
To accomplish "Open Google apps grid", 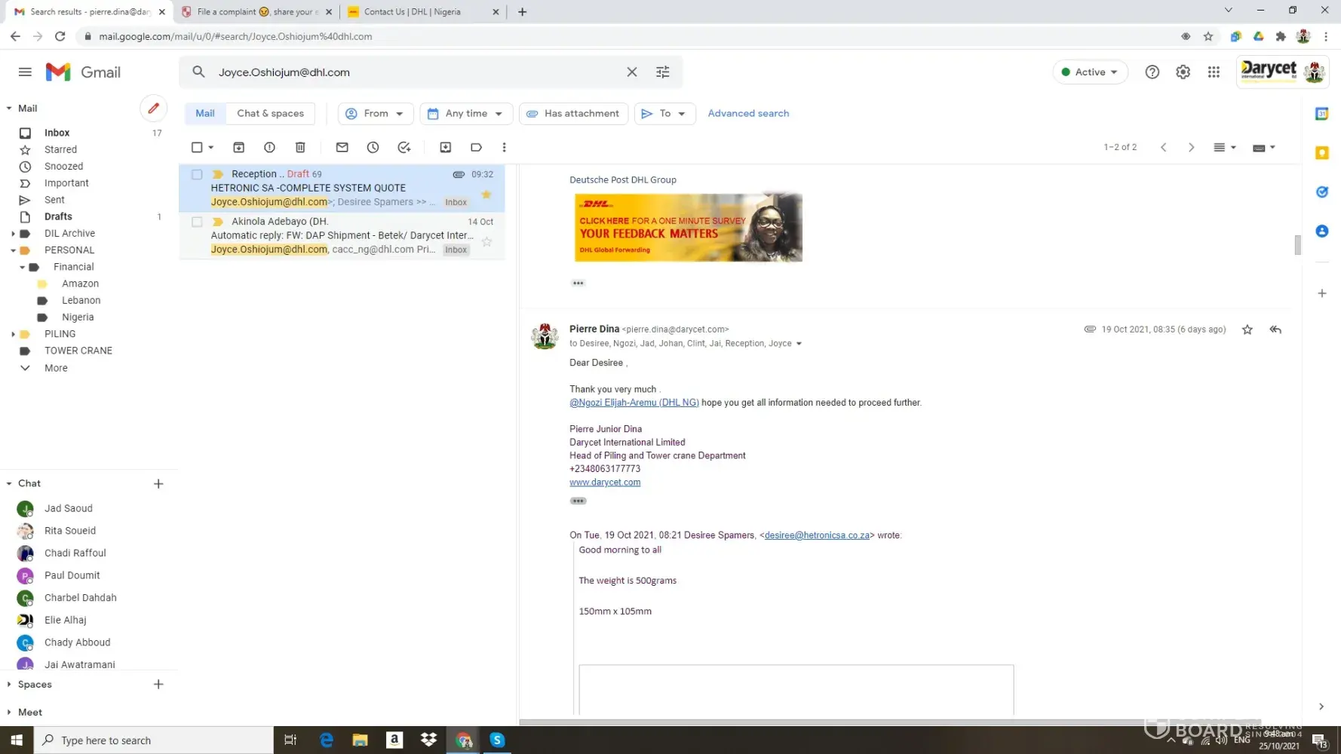I will click(1213, 72).
